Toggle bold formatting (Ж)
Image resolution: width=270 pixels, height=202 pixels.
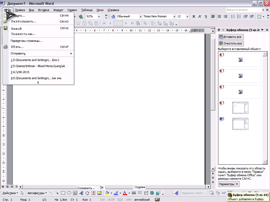click(x=194, y=17)
